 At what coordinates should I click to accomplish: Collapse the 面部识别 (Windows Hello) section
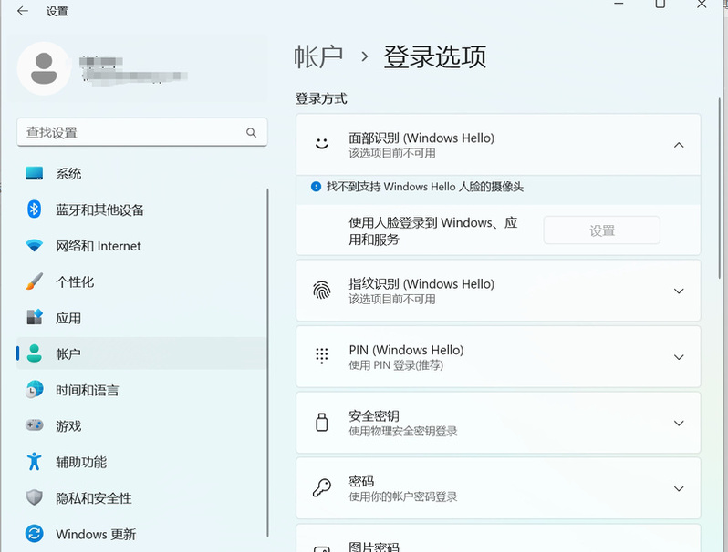pyautogui.click(x=679, y=145)
